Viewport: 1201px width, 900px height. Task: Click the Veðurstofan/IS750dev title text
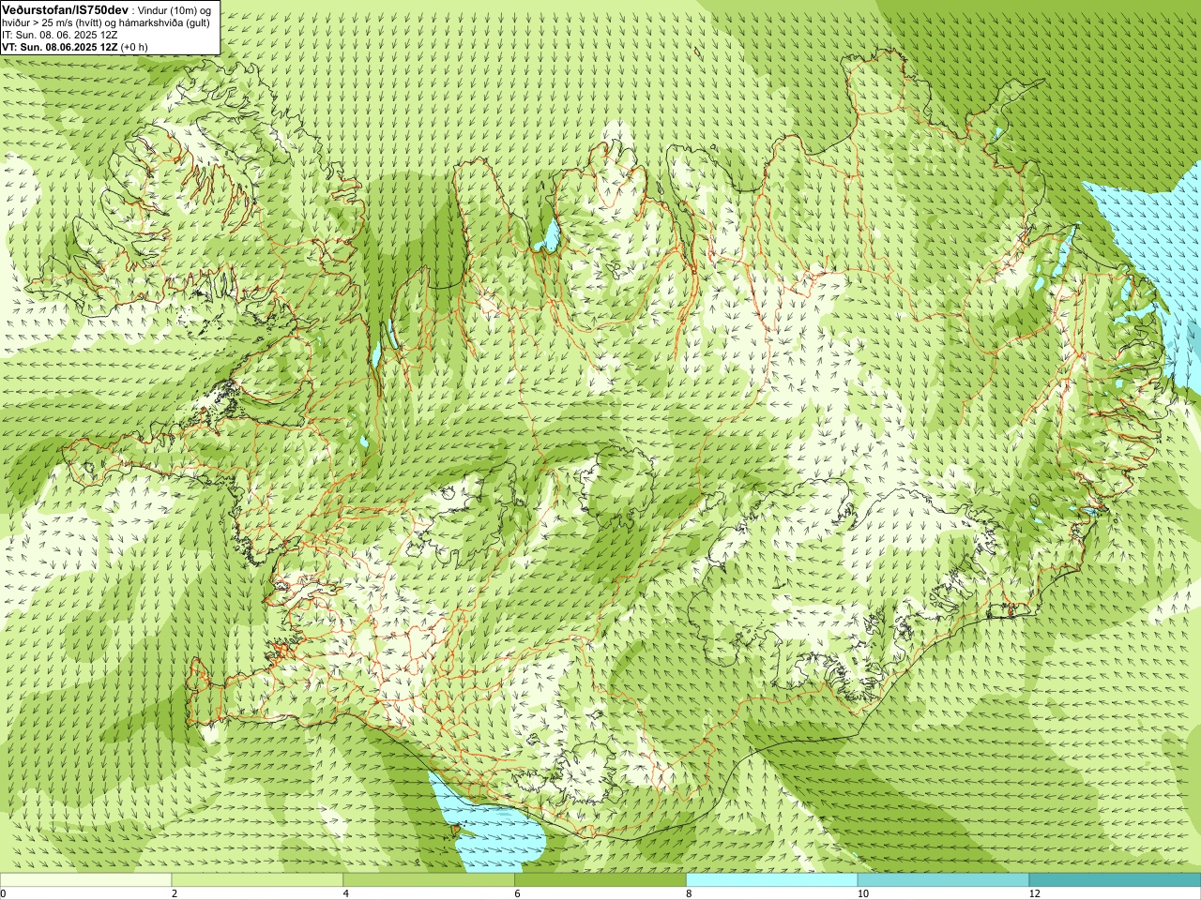coord(66,8)
